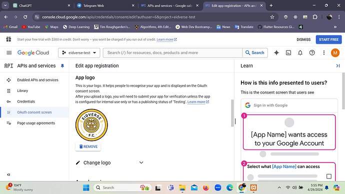Open the hamburger navigation menu

9,52
